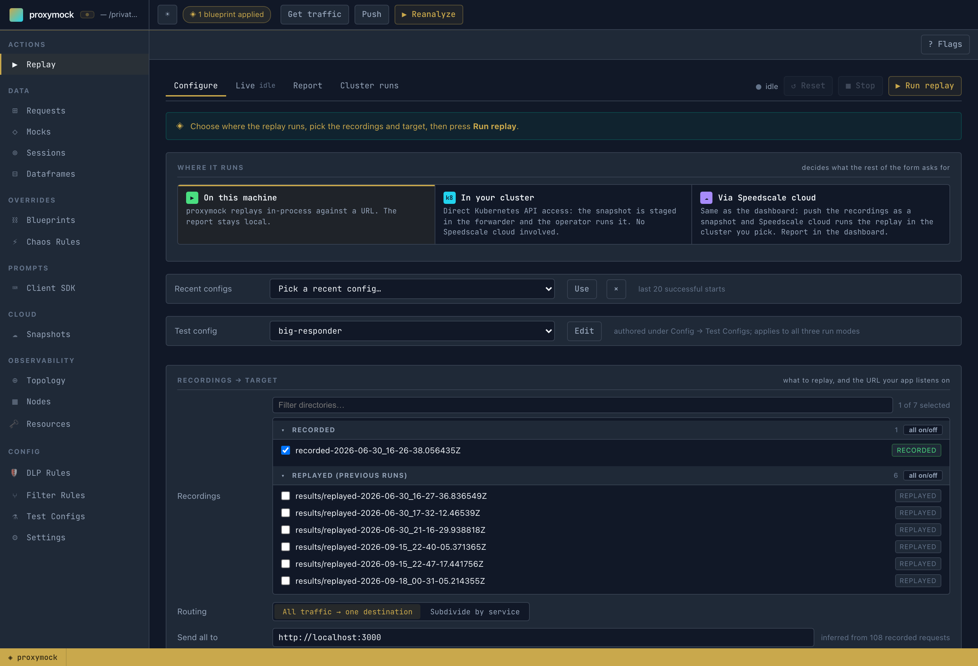This screenshot has height=666, width=978.
Task: Click the Push button
Action: tap(372, 15)
